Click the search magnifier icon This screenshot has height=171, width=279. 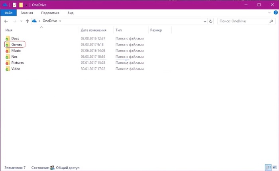271,22
